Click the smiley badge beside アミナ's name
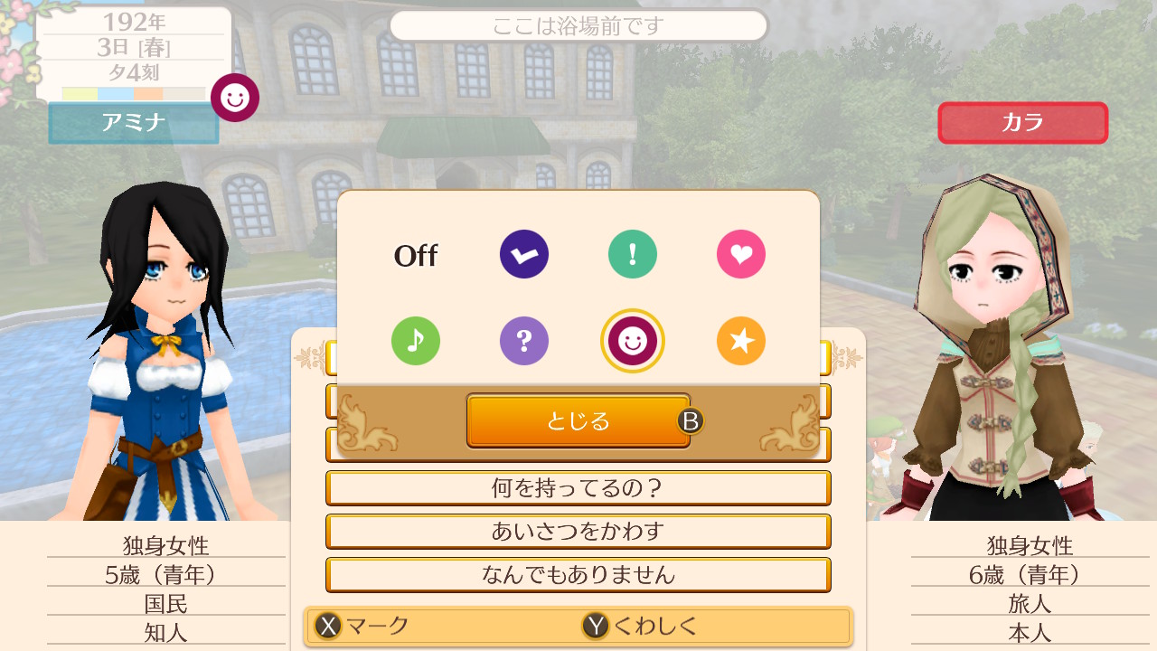 coord(235,98)
